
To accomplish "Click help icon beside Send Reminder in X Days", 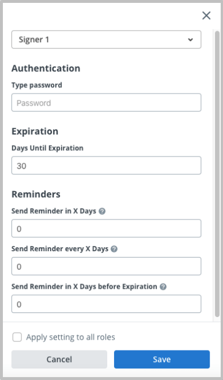I will 102,211.
